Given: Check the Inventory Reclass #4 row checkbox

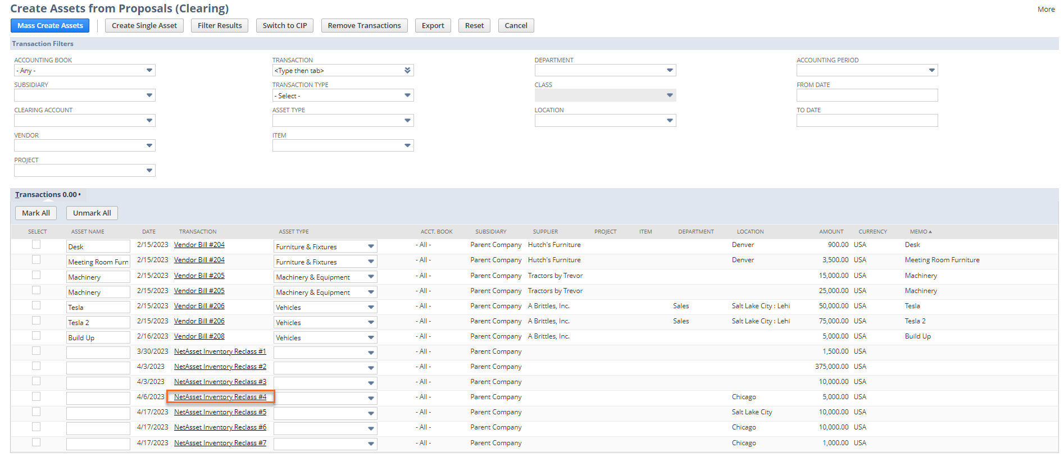Looking at the screenshot, I should [37, 397].
